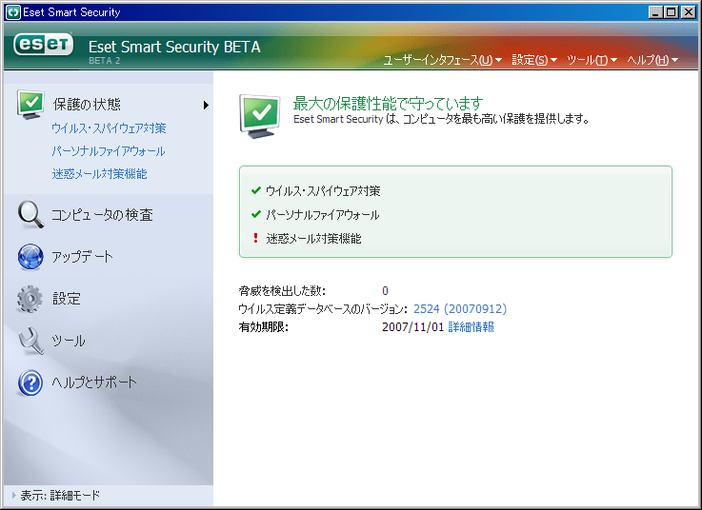Screen dimensions: 702x510
Task: Click 最大の保護性能で守っています heading
Action: coord(389,104)
